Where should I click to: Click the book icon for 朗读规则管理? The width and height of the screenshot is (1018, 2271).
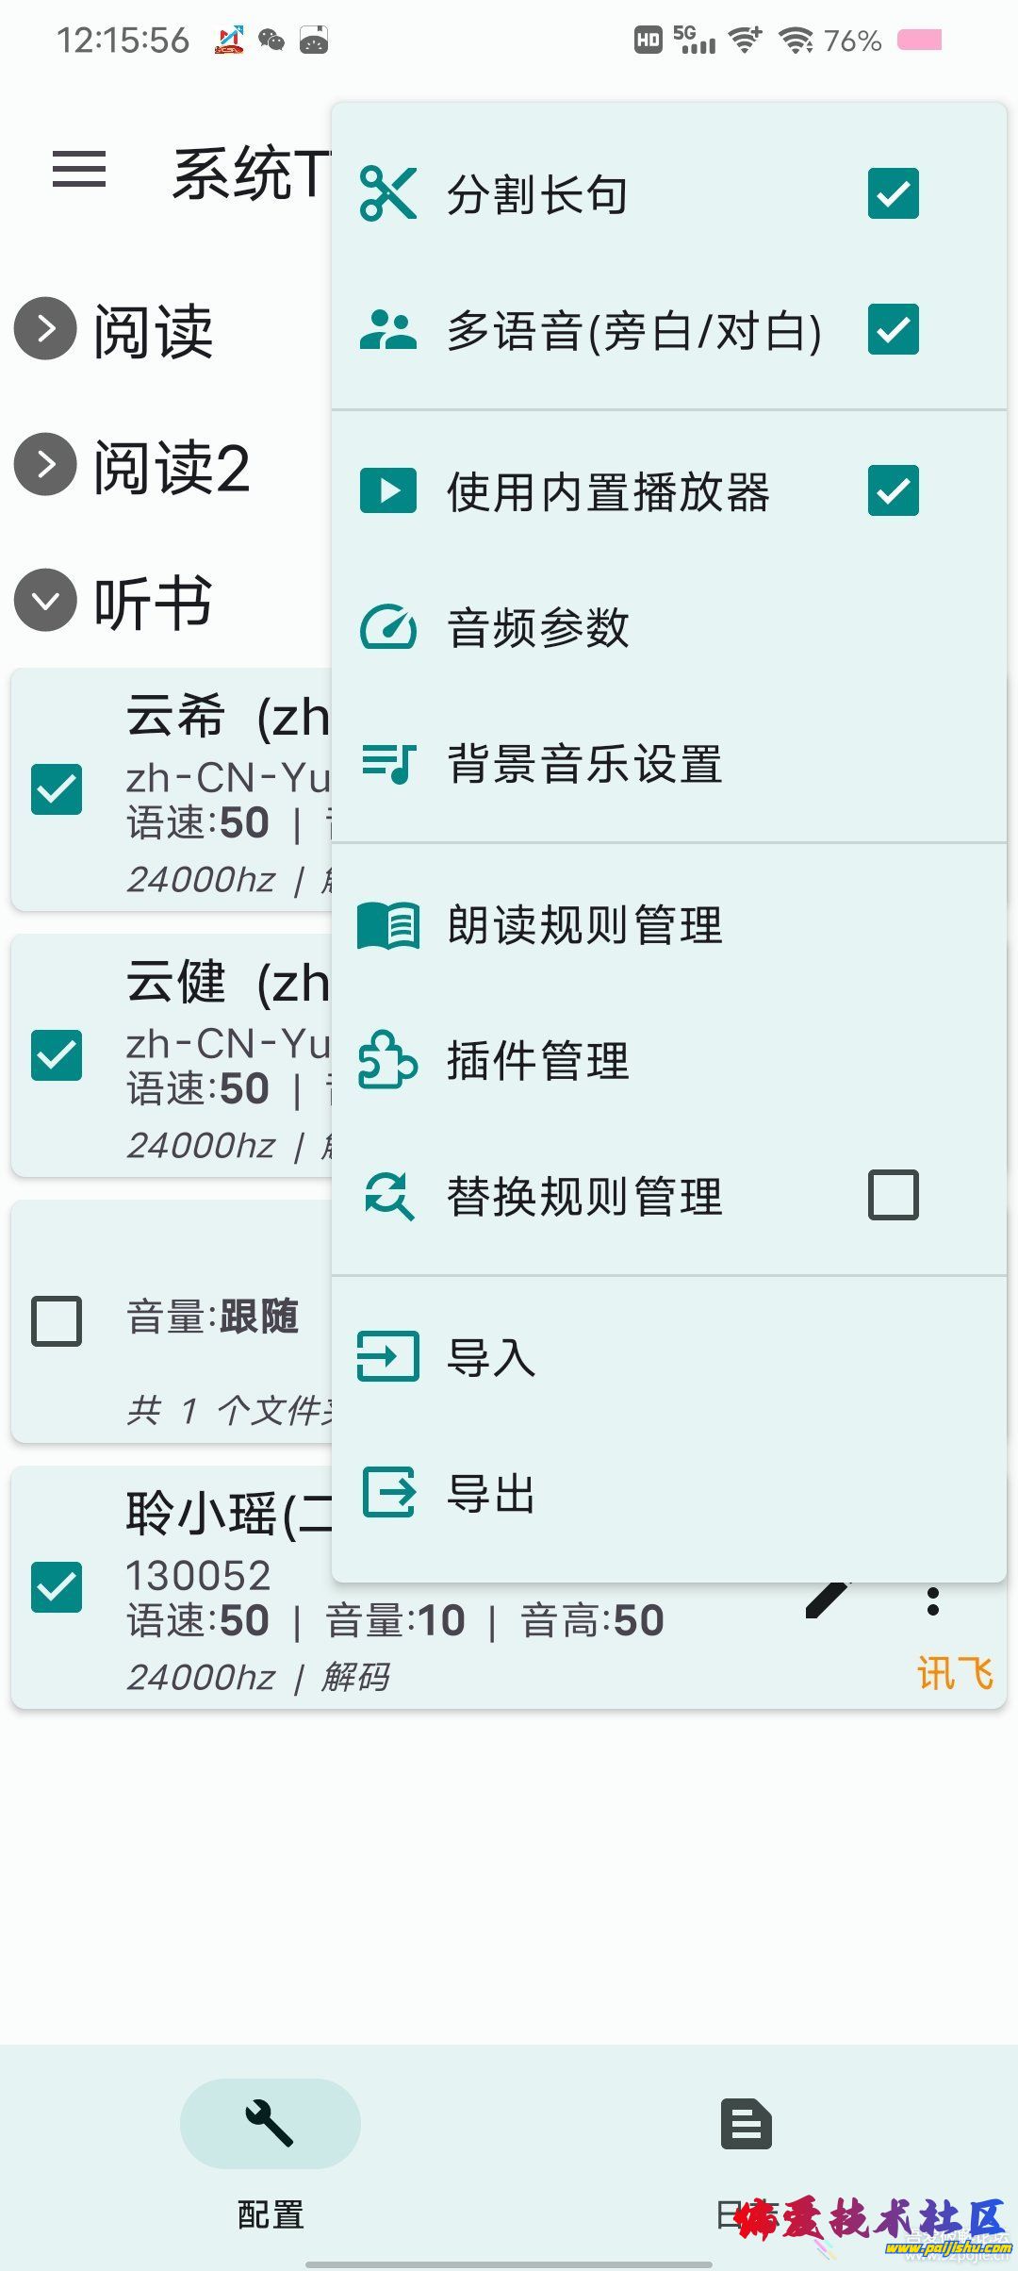(387, 925)
